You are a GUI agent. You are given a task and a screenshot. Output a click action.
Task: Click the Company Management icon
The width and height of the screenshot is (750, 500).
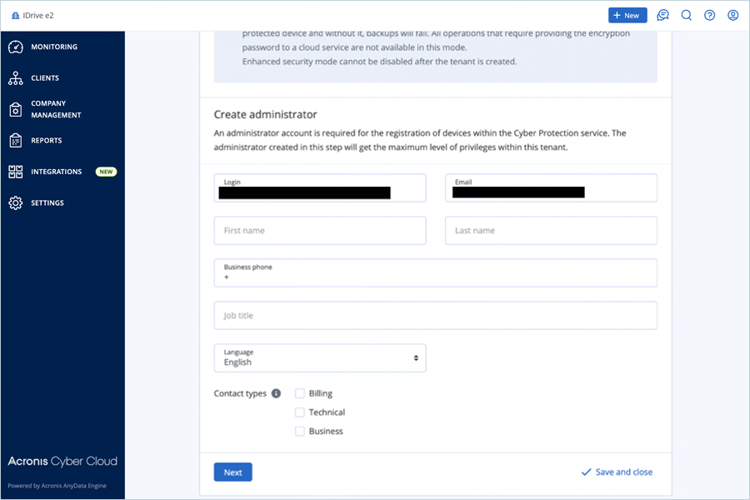16,109
